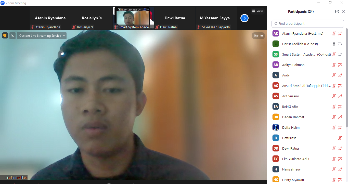This screenshot has width=348, height=184.
Task: Click Ansori SMKS muted microphone icon
Action: [x=334, y=86]
